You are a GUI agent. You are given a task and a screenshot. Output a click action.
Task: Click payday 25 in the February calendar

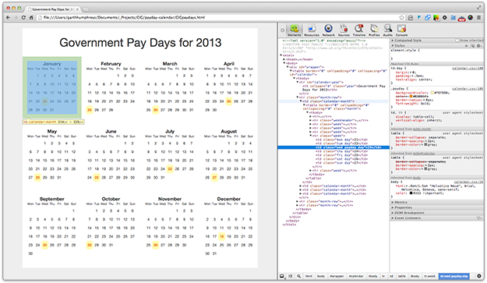pyautogui.click(x=90, y=110)
